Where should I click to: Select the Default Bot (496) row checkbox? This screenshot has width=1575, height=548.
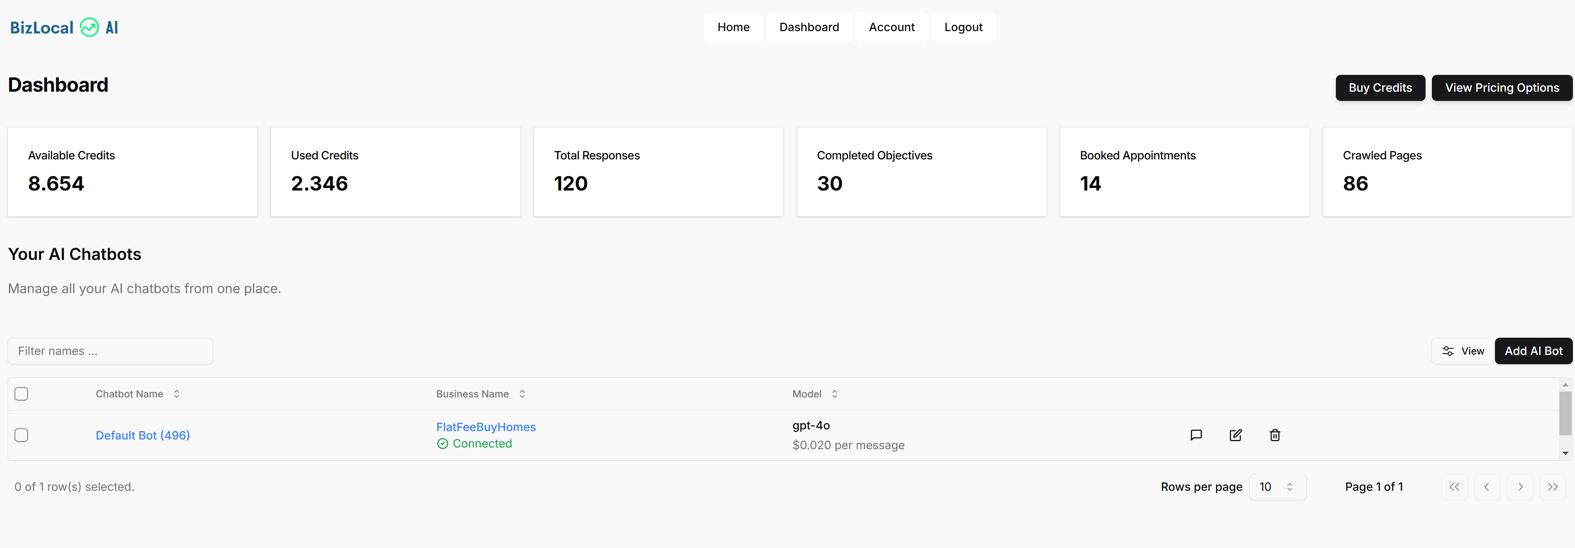click(21, 435)
